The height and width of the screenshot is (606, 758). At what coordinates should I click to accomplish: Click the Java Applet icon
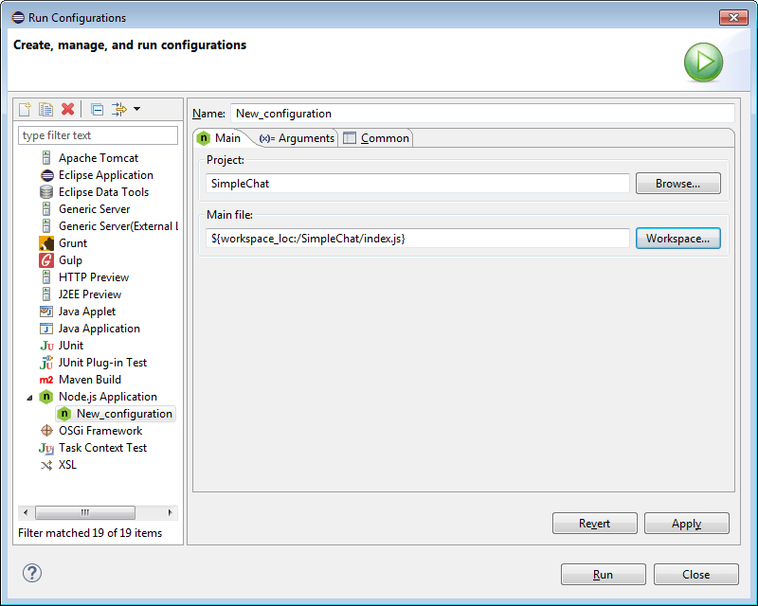pyautogui.click(x=45, y=312)
